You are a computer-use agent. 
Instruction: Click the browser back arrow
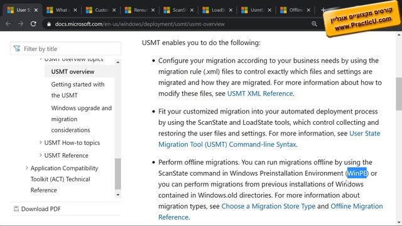8,24
